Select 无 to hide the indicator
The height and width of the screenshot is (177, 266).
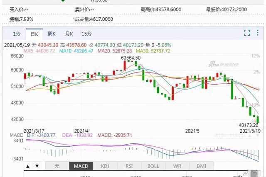point(56,166)
